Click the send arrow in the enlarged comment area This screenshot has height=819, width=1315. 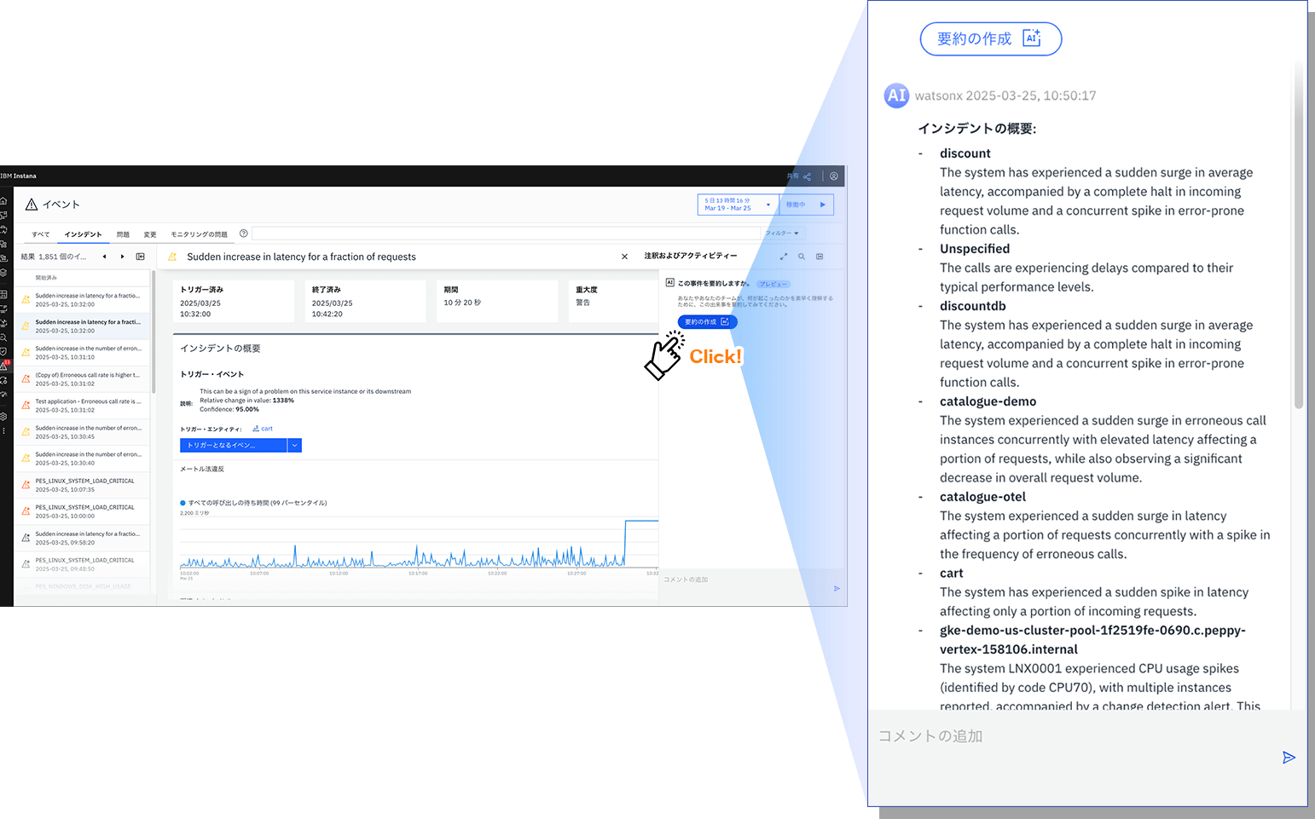point(1289,758)
